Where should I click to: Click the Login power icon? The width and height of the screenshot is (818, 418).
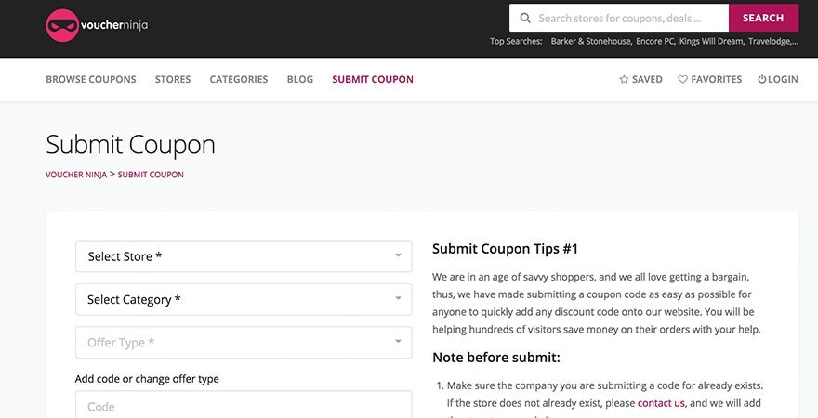762,80
